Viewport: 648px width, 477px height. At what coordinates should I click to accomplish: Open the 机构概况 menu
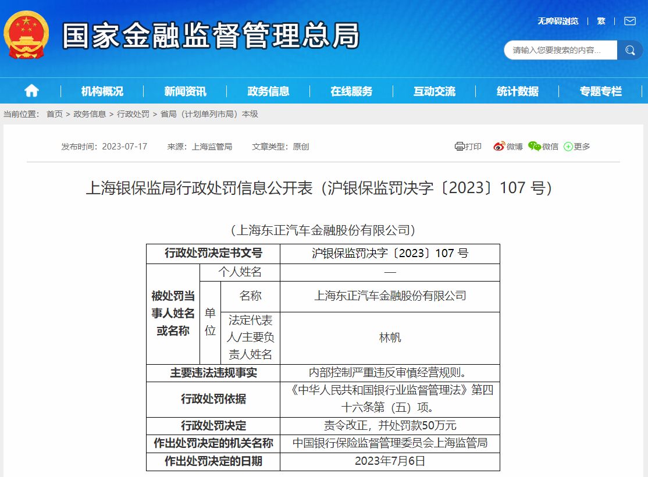[102, 91]
